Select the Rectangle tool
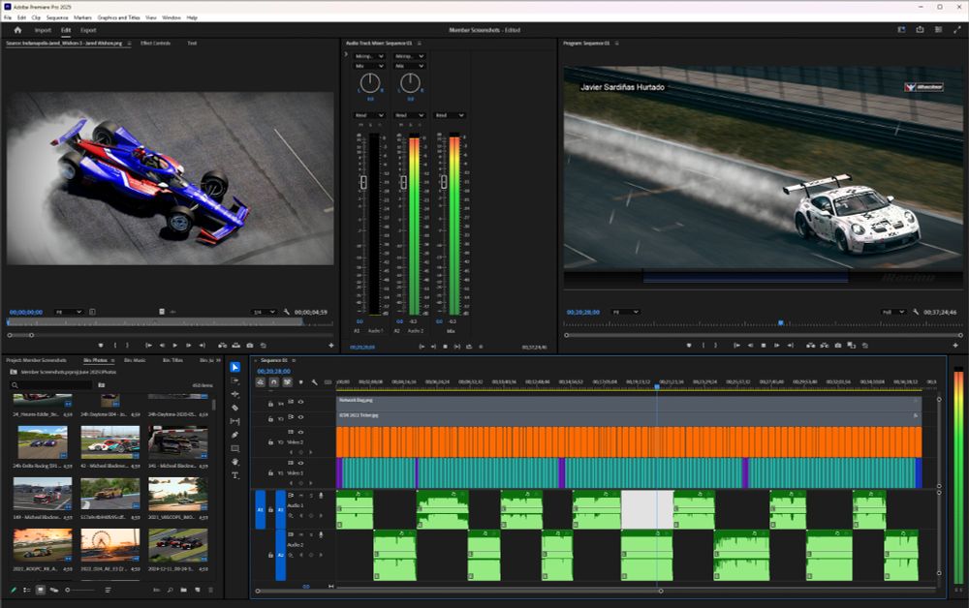 click(x=234, y=448)
